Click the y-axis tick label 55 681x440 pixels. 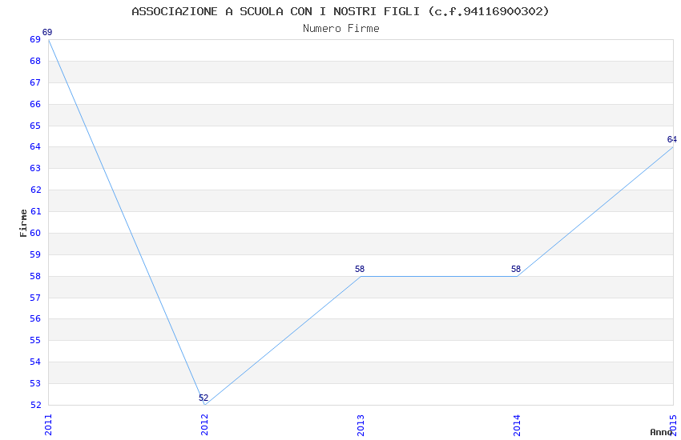35,340
